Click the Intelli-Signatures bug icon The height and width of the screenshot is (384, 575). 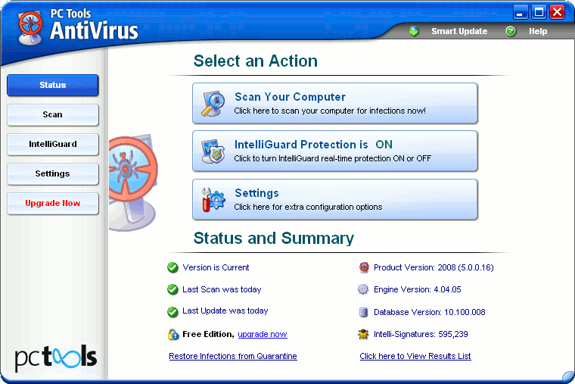coord(363,334)
